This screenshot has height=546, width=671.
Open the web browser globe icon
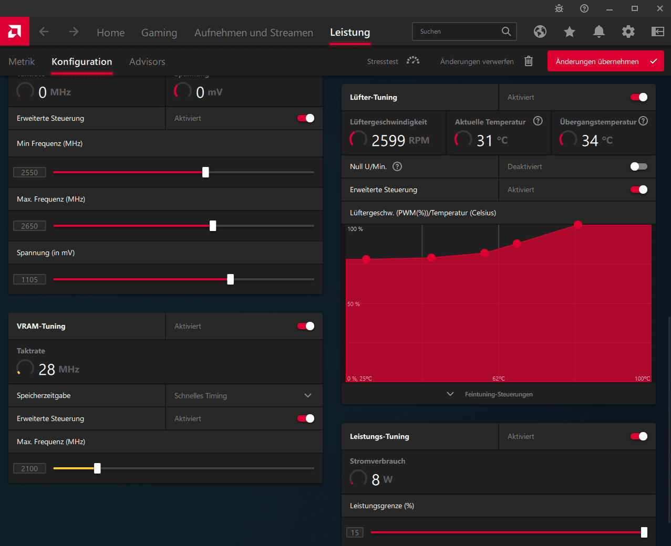[540, 32]
